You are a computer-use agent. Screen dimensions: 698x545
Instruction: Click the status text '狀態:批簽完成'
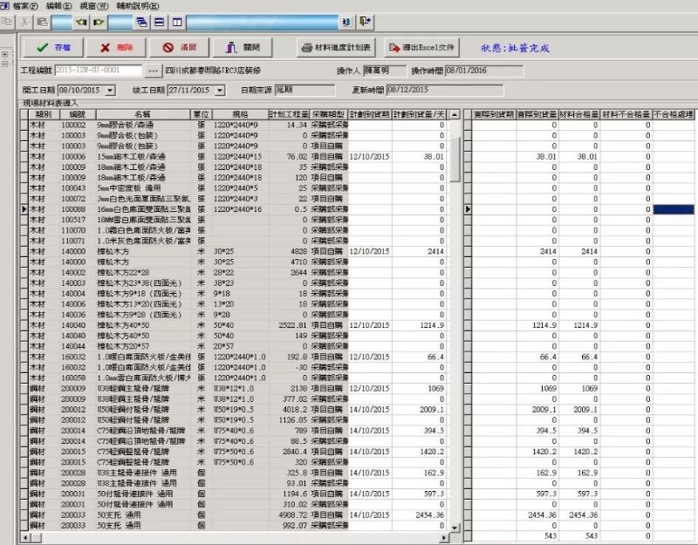pyautogui.click(x=515, y=48)
